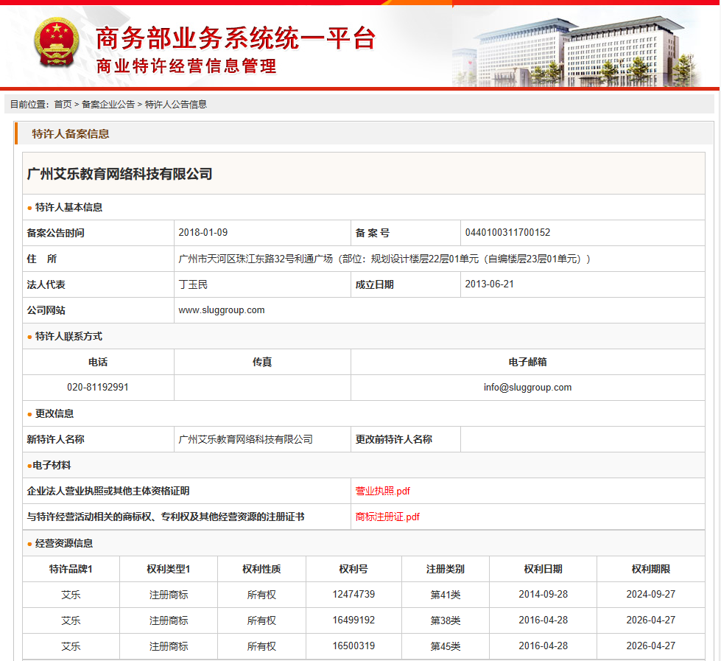Click 第38类 registration class cell
This screenshot has width=721, height=661.
point(445,620)
